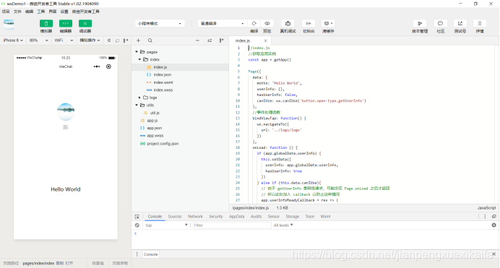This screenshot has width=500, height=268.
Task: Click the 测试号 test account icon
Action: [460, 24]
